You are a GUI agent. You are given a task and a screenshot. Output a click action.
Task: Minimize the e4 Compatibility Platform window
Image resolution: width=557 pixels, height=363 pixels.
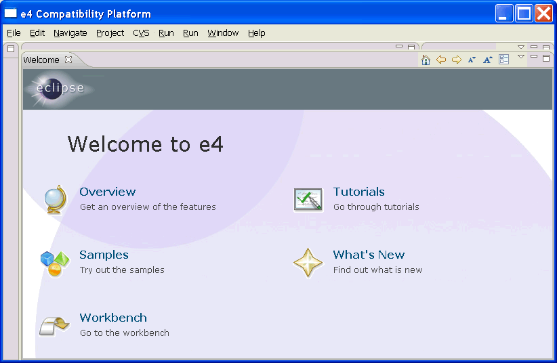point(504,14)
